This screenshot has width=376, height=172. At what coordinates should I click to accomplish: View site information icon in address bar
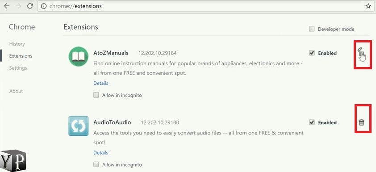coord(43,6)
